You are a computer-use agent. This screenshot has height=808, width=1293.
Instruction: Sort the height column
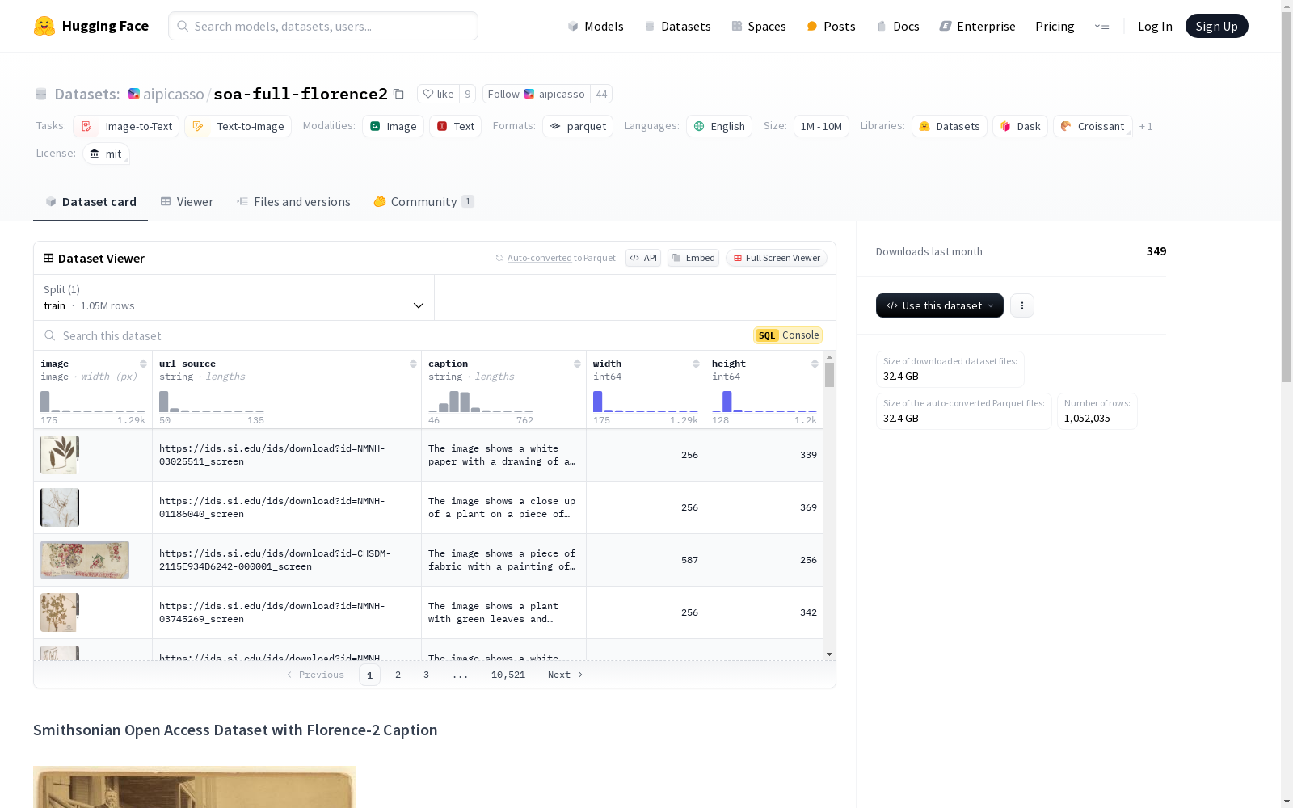tap(815, 364)
